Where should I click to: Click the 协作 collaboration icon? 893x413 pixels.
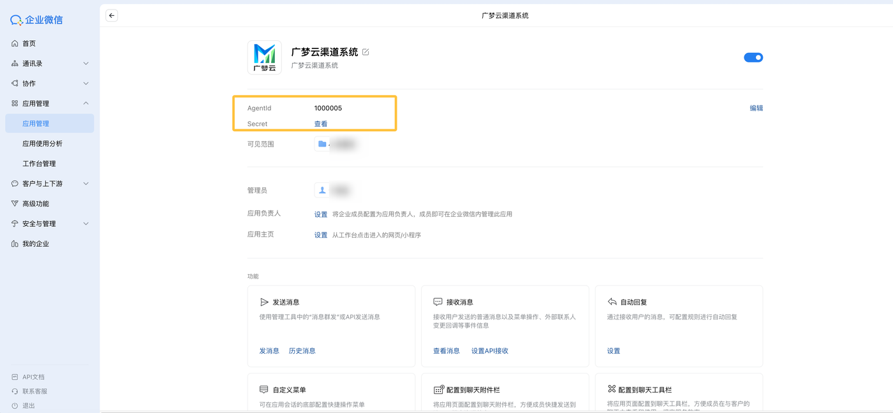(15, 83)
